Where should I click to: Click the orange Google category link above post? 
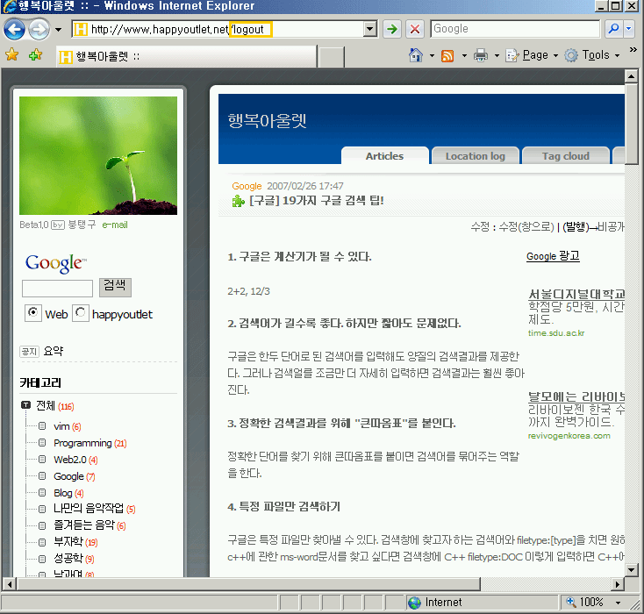click(x=247, y=186)
